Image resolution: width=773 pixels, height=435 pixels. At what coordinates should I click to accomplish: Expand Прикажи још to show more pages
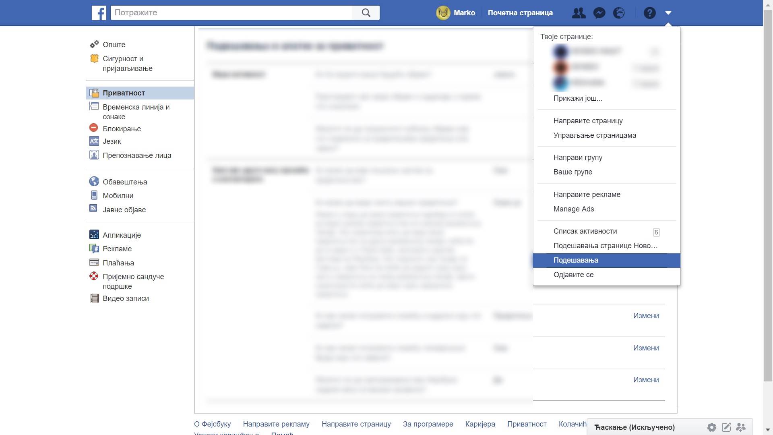(578, 98)
